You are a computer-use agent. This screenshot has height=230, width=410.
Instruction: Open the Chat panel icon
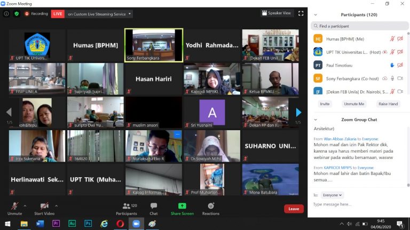tap(154, 208)
